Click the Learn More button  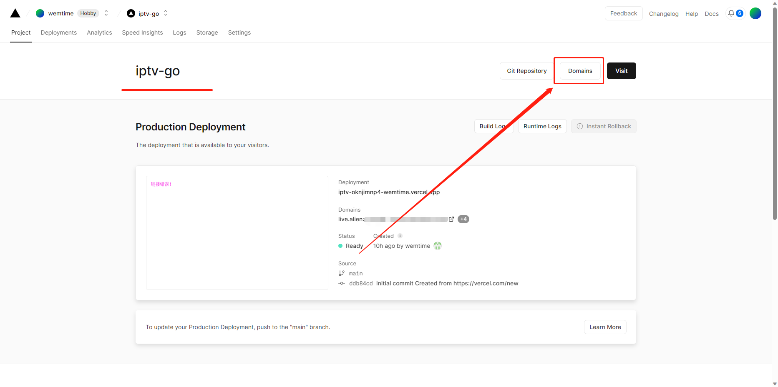(x=605, y=327)
